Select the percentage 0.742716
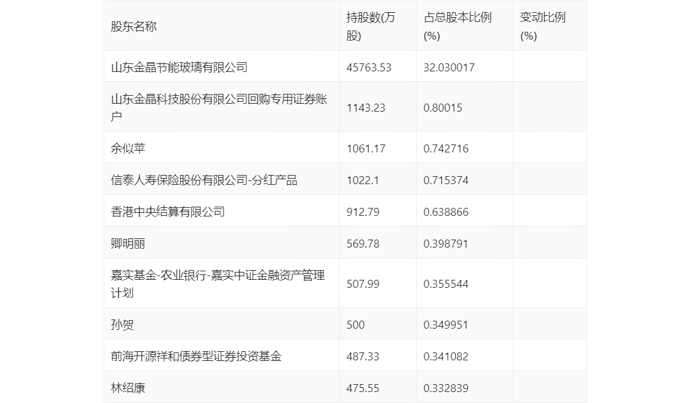 (446, 149)
